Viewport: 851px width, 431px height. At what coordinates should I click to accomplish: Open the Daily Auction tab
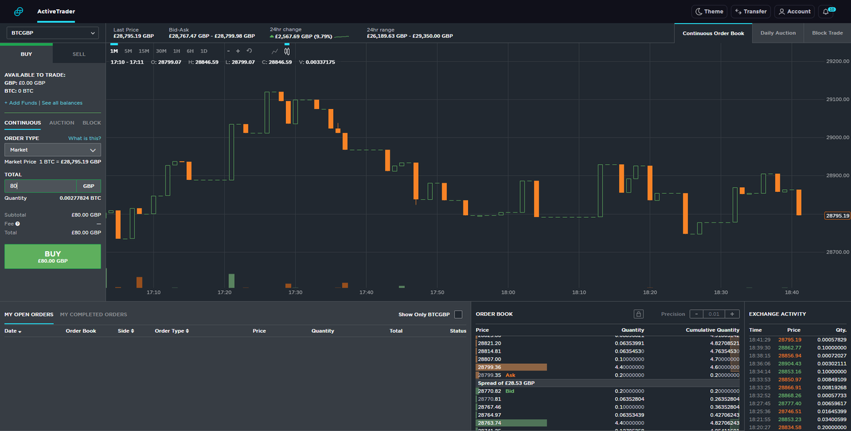778,33
